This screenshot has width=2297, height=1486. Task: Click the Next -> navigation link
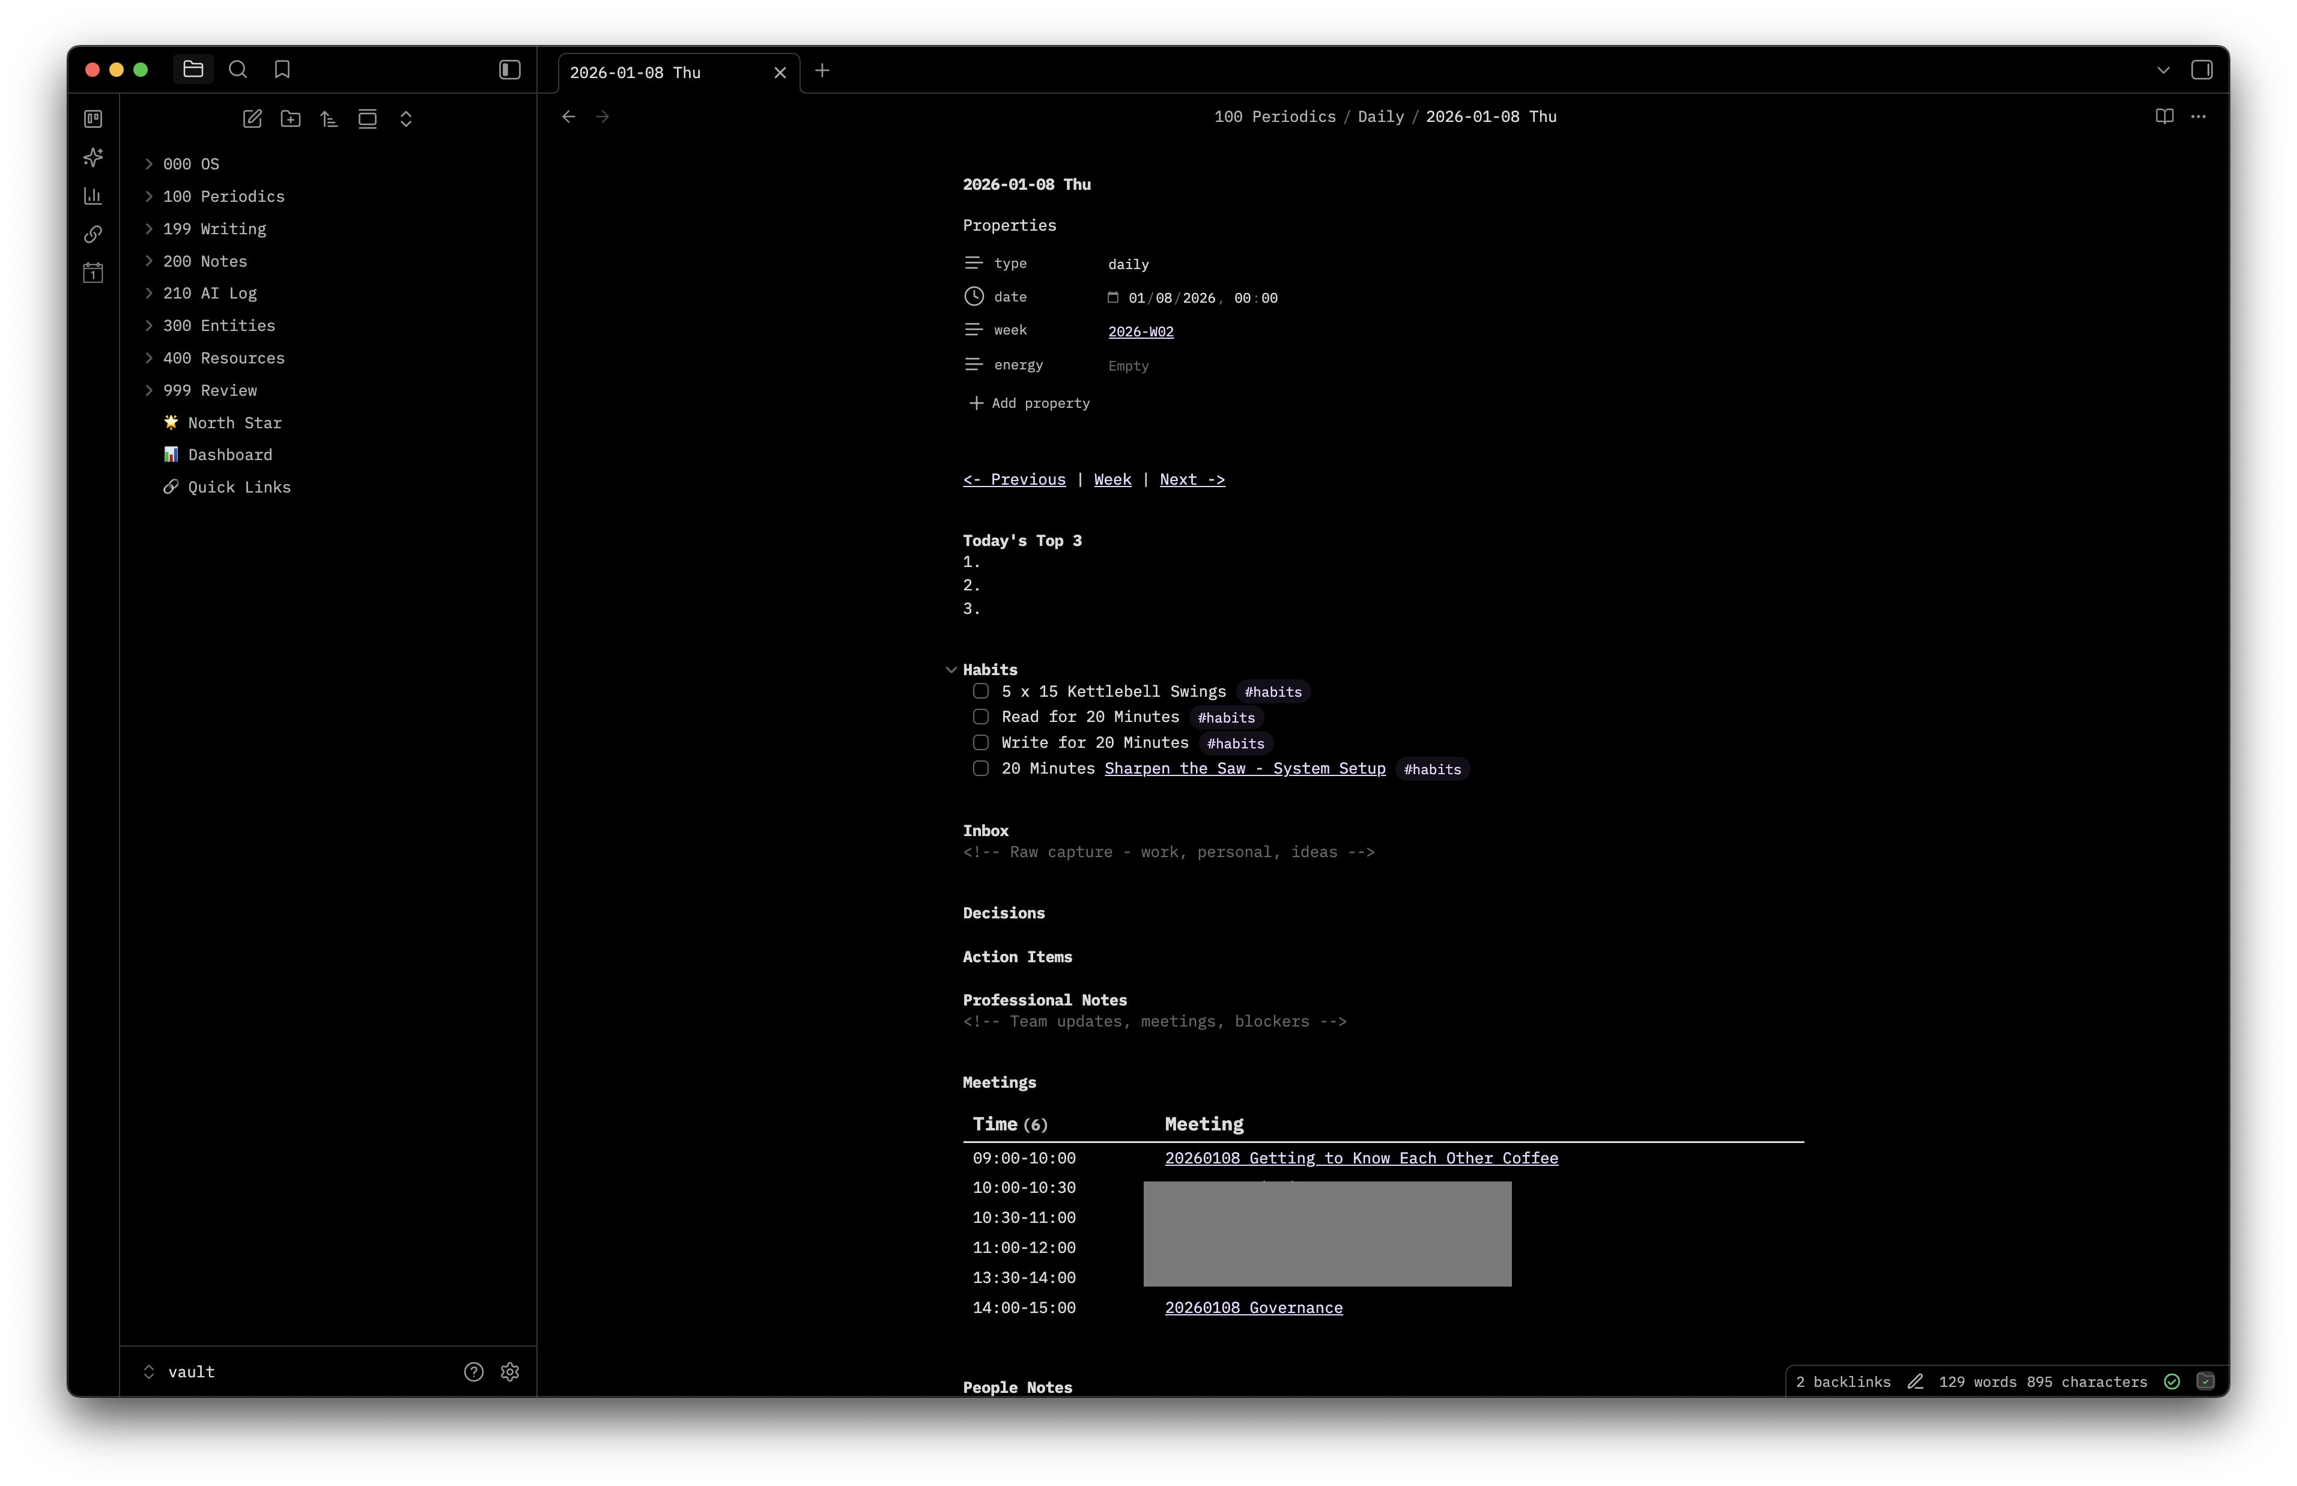coord(1191,479)
